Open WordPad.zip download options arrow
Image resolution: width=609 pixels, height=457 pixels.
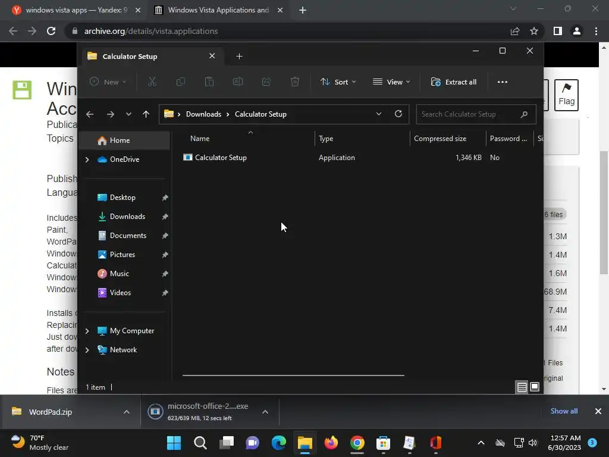click(x=127, y=412)
